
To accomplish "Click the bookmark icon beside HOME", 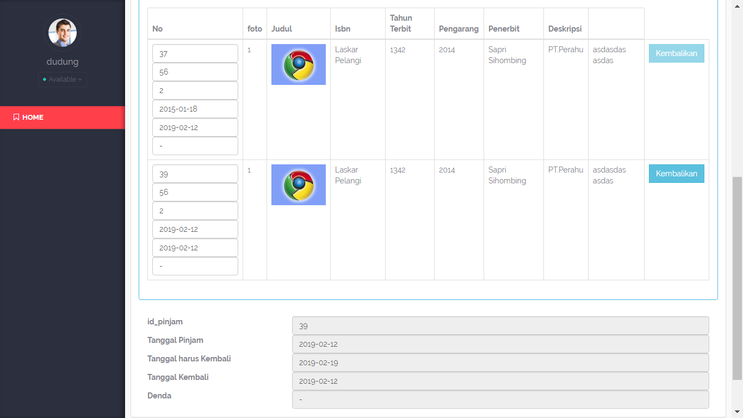I will point(16,118).
